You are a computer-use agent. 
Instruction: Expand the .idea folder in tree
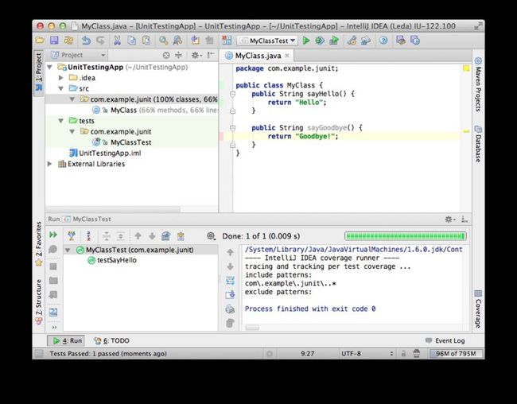[x=61, y=78]
